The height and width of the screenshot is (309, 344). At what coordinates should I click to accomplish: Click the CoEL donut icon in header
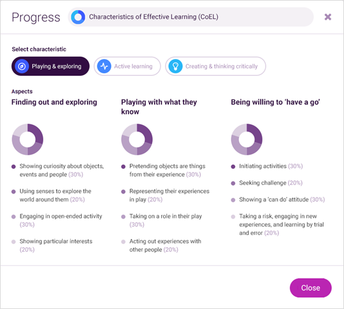tap(78, 17)
